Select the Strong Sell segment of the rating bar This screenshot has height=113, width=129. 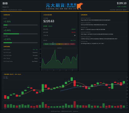click(72, 44)
